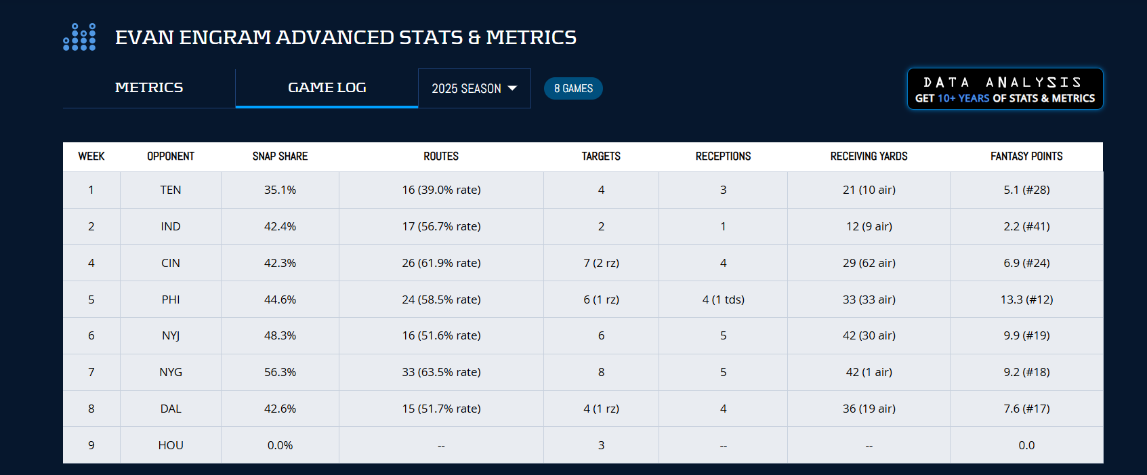The height and width of the screenshot is (475, 1147).
Task: Click the 13.3 (#12) fantasy points cell
Action: (x=1026, y=300)
